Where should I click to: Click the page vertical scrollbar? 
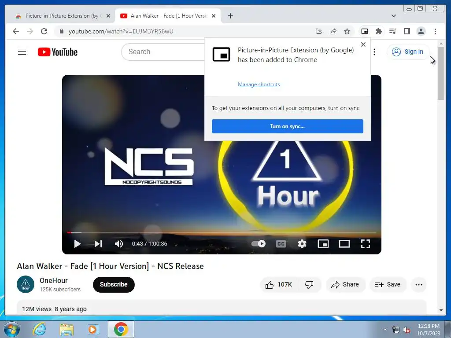click(x=441, y=73)
